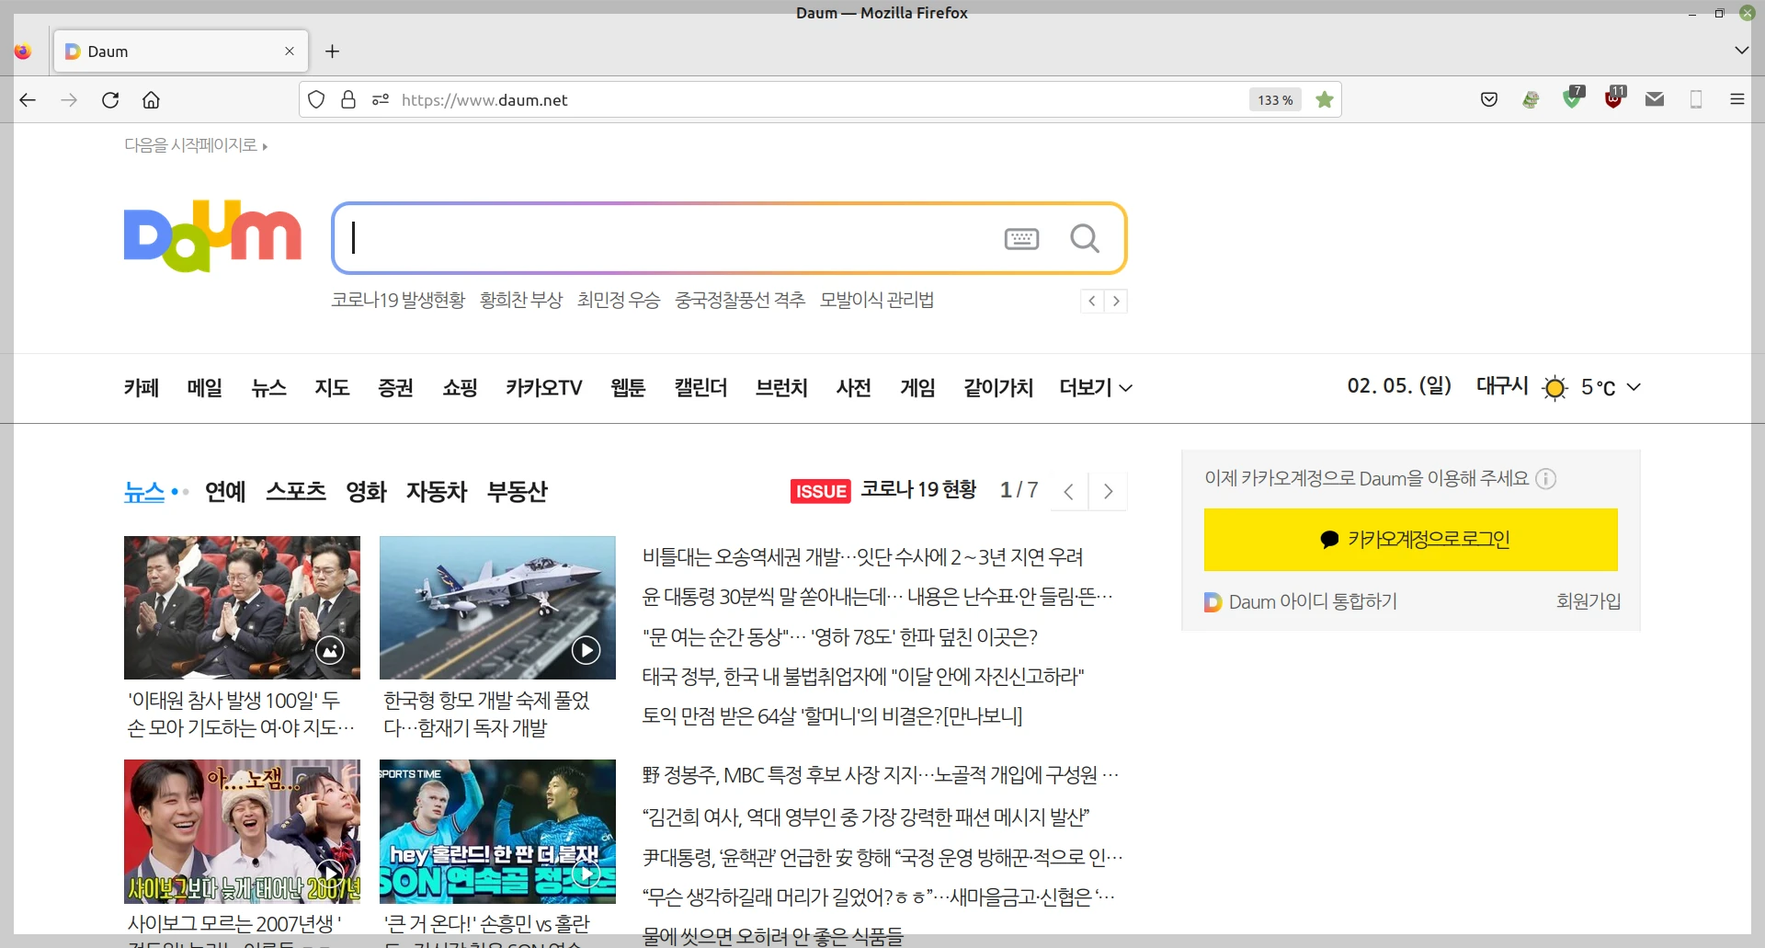Viewport: 1765px width, 948px height.
Task: Go to previous issue with left chevron
Action: click(x=1069, y=492)
